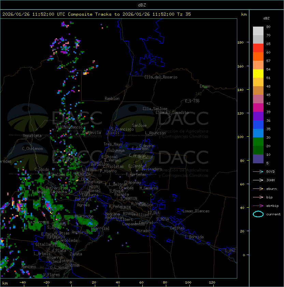Click the 'dBZ' title at top
The width and height of the screenshot is (284, 287).
[142, 5]
